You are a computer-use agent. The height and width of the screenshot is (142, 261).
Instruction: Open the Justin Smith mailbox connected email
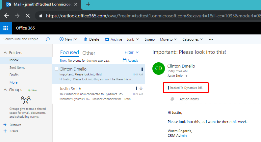pos(98,94)
